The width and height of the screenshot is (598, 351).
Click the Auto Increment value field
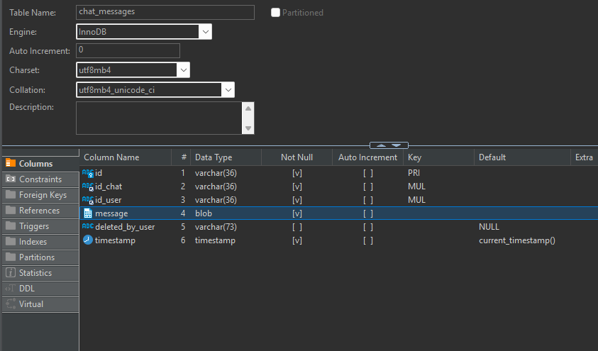click(128, 50)
